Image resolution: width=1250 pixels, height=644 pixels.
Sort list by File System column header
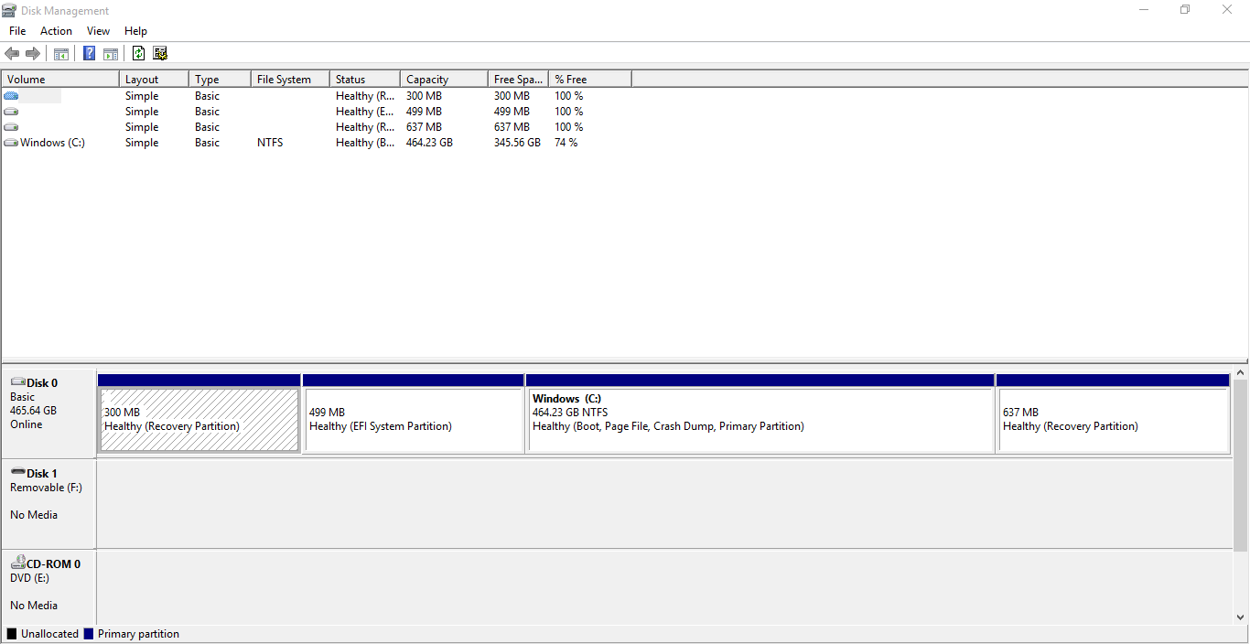[x=289, y=80]
